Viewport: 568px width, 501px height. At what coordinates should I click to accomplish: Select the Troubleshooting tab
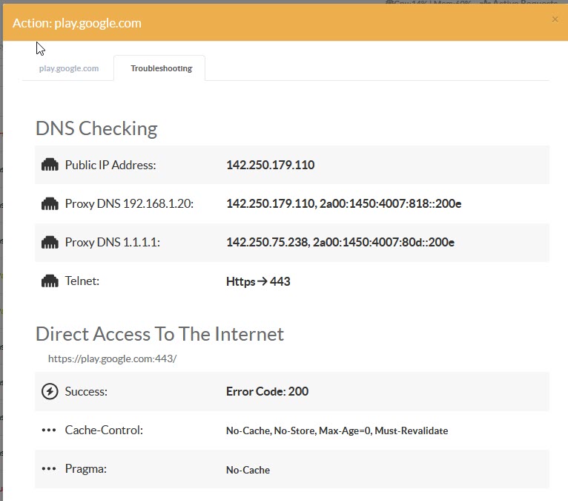point(161,68)
